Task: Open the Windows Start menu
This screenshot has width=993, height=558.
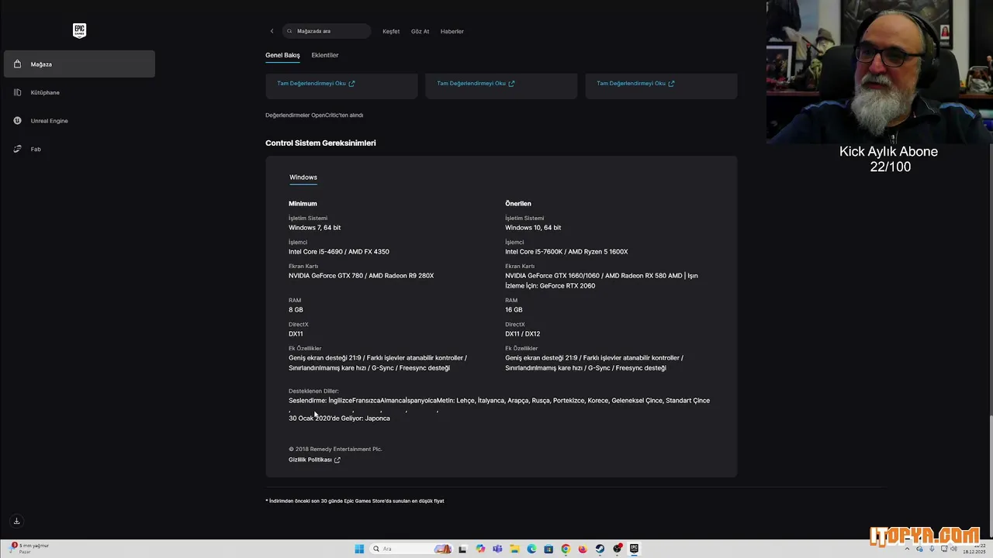Action: coord(359,549)
